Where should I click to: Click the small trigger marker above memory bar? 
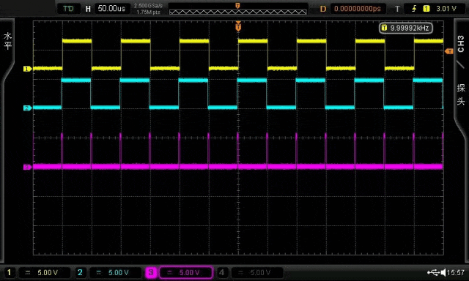tap(237, 6)
